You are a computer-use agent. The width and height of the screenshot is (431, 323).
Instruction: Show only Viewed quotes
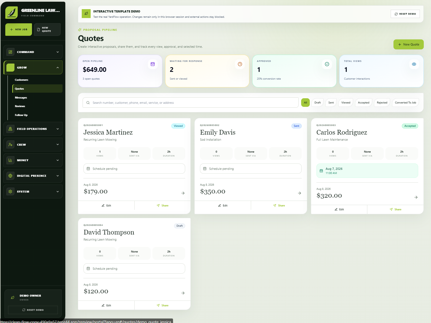[346, 103]
